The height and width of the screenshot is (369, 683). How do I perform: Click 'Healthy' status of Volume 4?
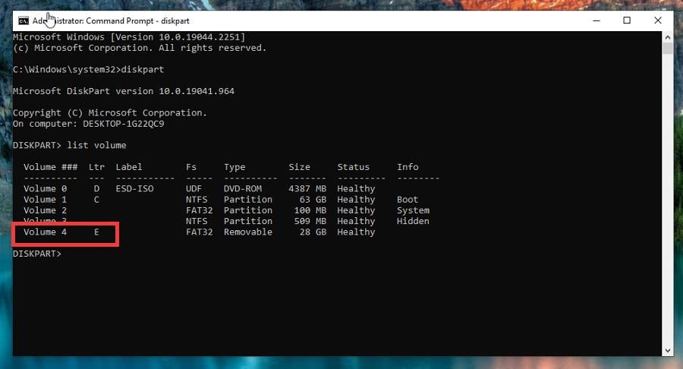(356, 232)
